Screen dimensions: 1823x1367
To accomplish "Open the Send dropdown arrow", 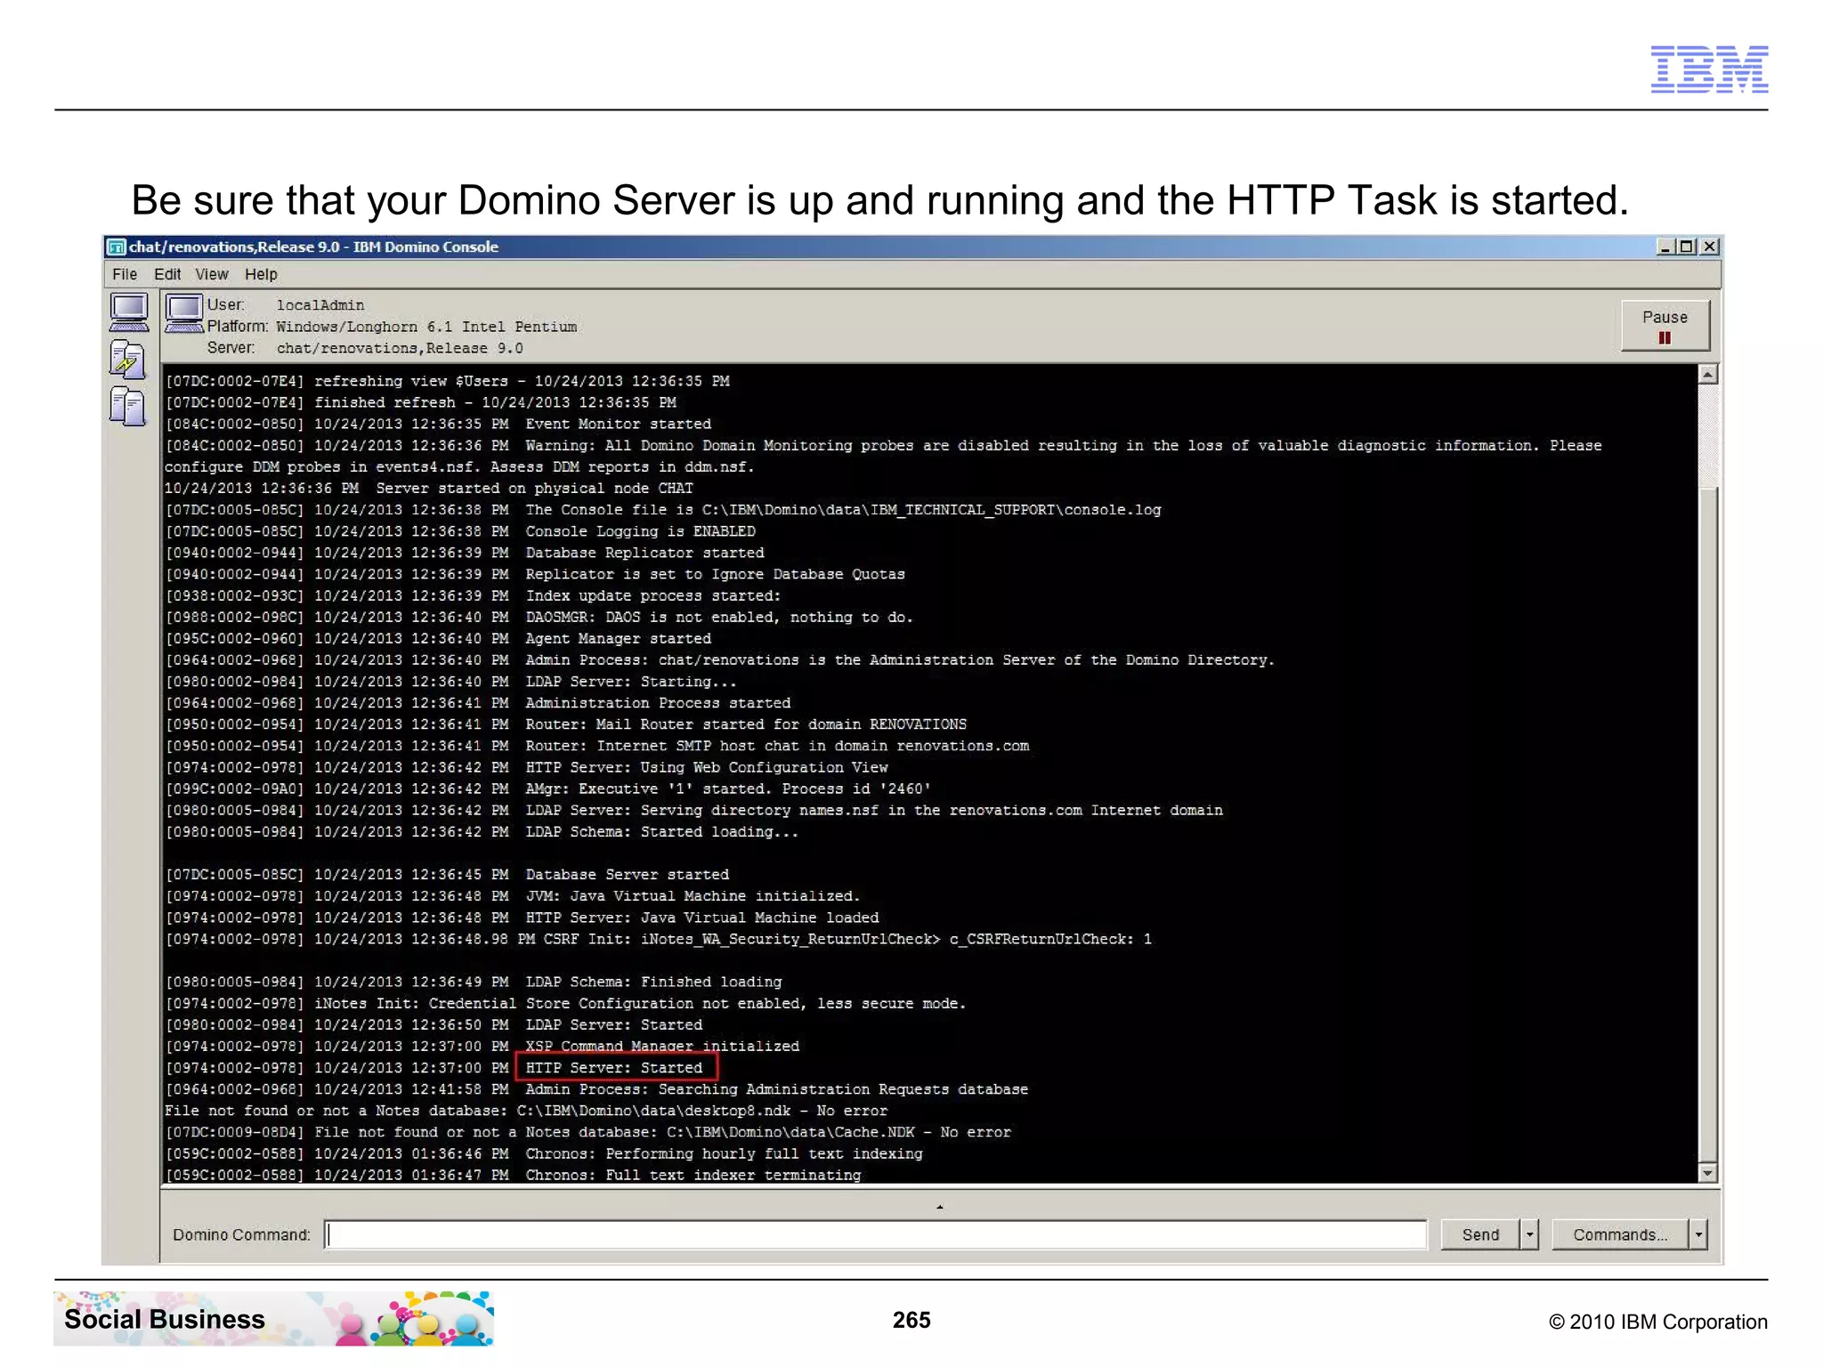I will 1530,1234.
